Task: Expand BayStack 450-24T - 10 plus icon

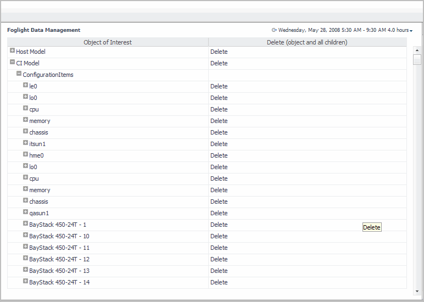Action: 25,236
